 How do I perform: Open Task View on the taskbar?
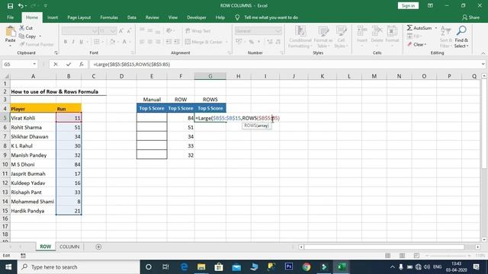(165, 267)
